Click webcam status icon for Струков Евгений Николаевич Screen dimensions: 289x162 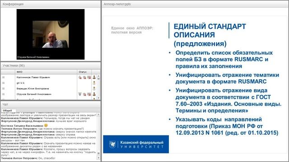[x=84, y=94]
